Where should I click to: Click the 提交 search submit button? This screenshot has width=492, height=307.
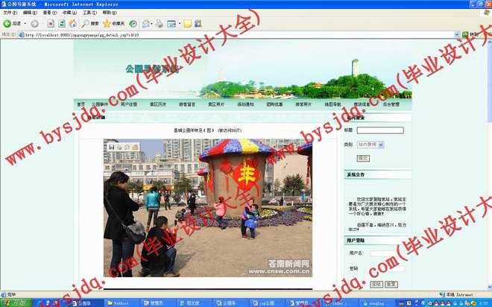tap(363, 158)
